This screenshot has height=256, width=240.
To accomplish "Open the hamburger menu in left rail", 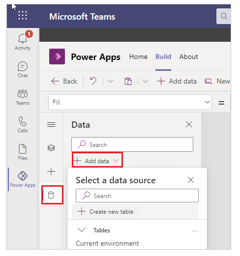I will click(x=51, y=125).
